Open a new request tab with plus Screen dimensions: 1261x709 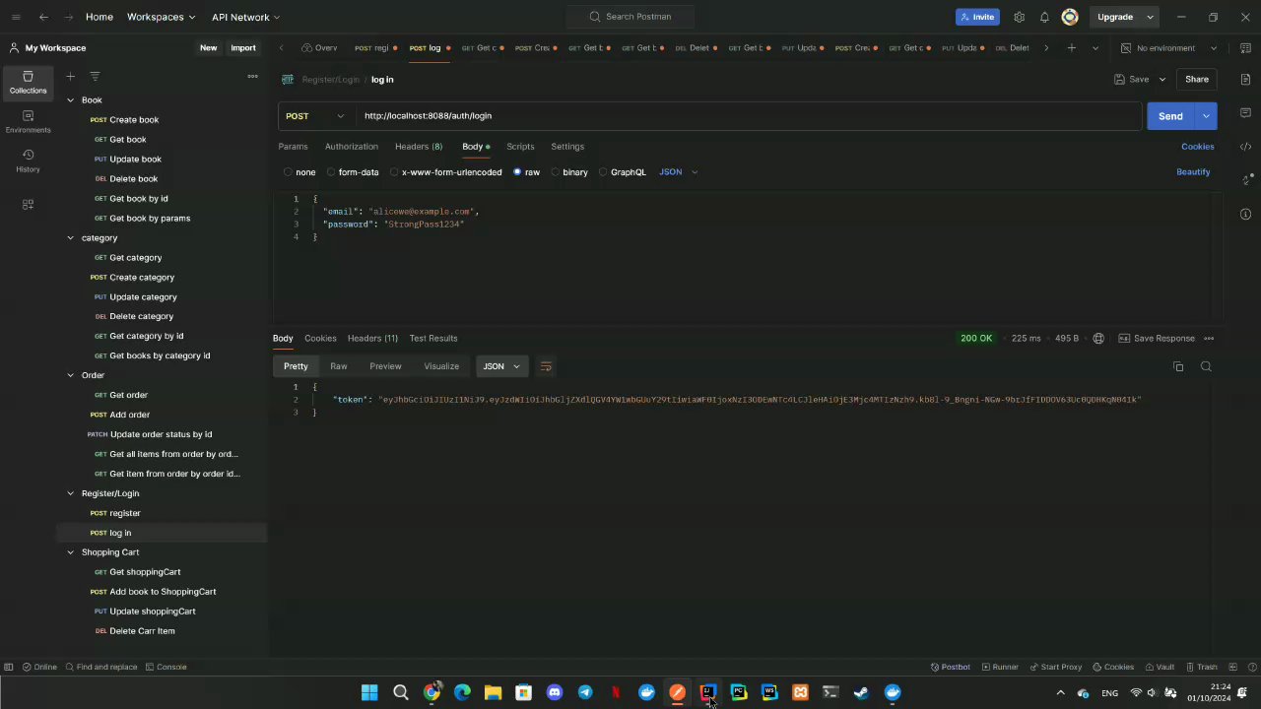pos(1071,47)
